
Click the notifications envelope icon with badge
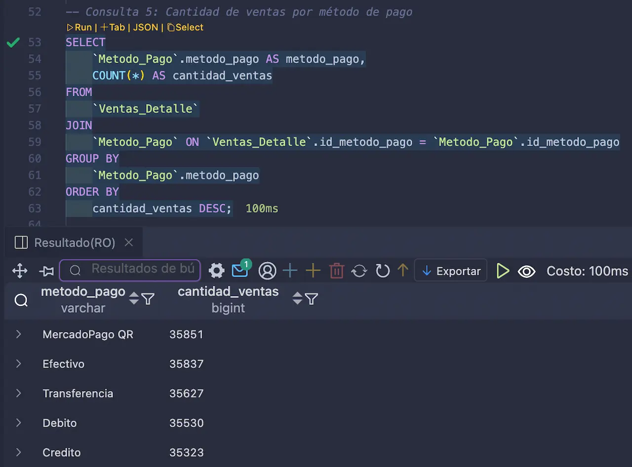pyautogui.click(x=240, y=270)
